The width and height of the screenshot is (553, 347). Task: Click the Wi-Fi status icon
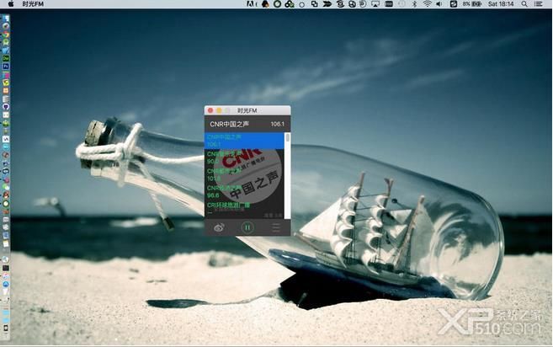tap(427, 4)
